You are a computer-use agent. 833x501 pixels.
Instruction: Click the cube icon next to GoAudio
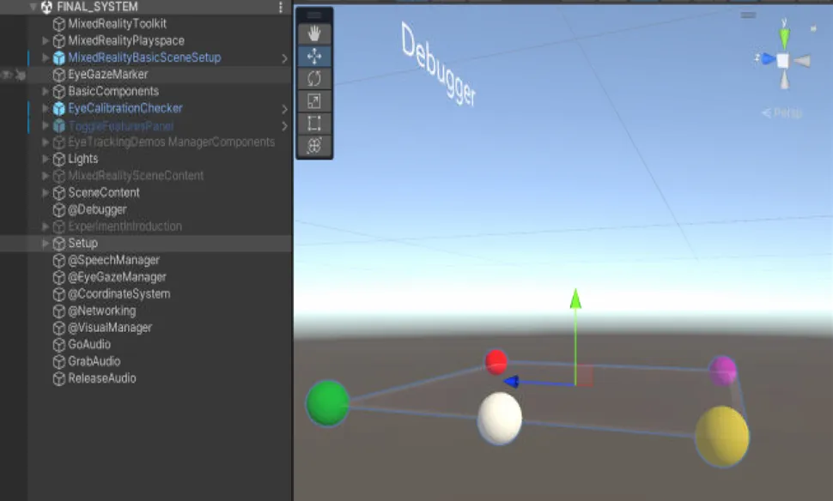[x=59, y=345]
